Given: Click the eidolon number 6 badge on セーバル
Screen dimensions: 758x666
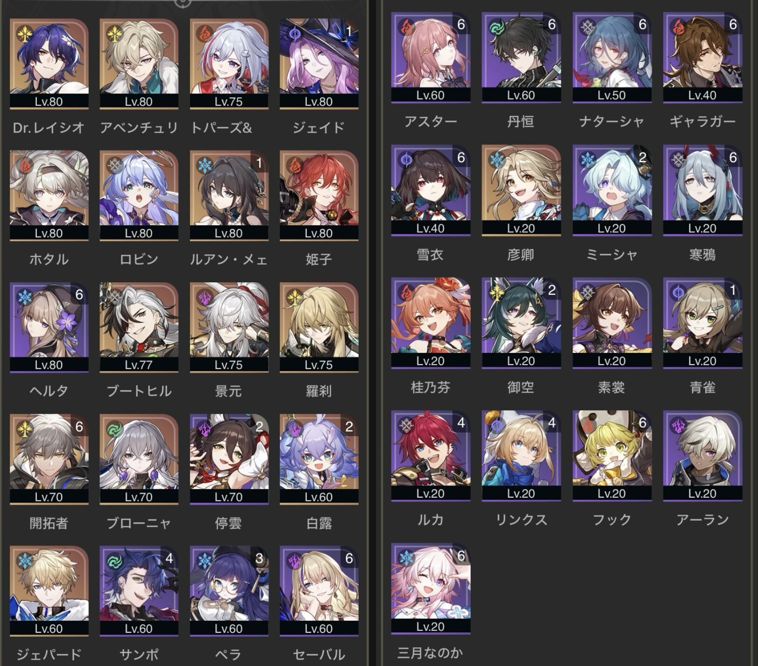Looking at the screenshot, I should (349, 559).
